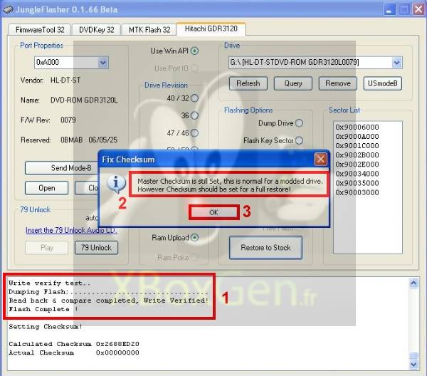427x376 pixels.
Task: Select sector 0x9001C000 in Sector List
Action: 357,146
